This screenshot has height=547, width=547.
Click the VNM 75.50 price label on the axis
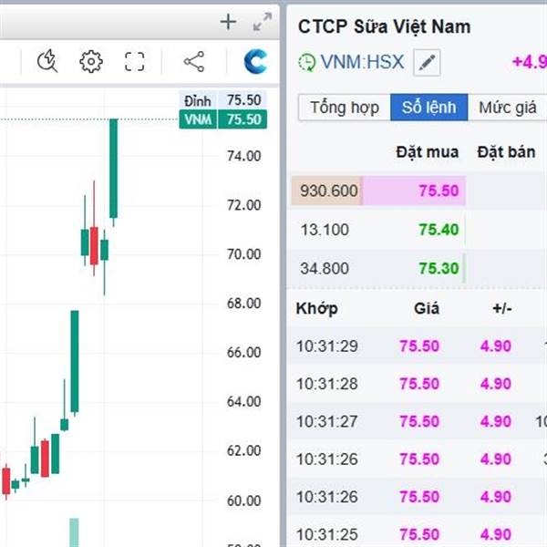tap(222, 119)
